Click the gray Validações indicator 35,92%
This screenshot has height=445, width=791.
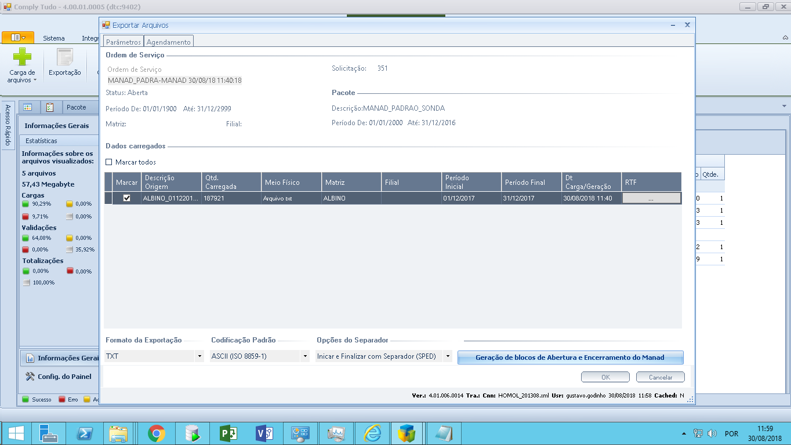[x=70, y=250]
